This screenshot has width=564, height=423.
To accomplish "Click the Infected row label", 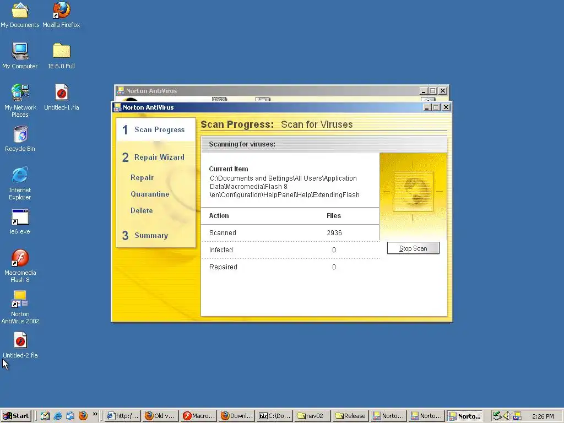I will [221, 250].
